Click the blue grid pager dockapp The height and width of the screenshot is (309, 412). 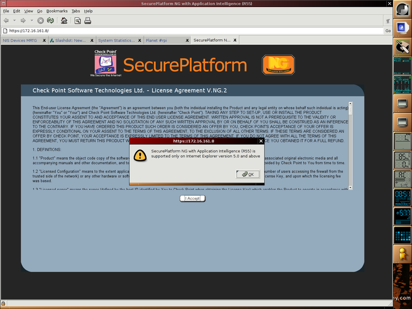tap(402, 235)
